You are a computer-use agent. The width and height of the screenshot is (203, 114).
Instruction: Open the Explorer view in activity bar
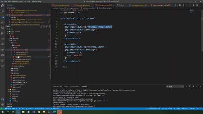tap(3, 6)
